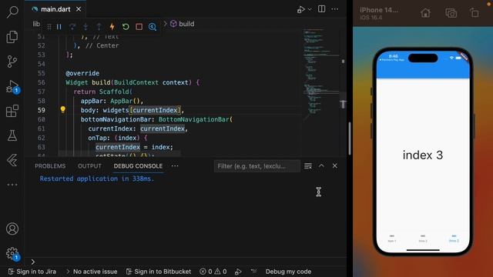Viewport: 493px width, 277px height.
Task: Click the Run or Debug play icon in editor title
Action: click(301, 9)
